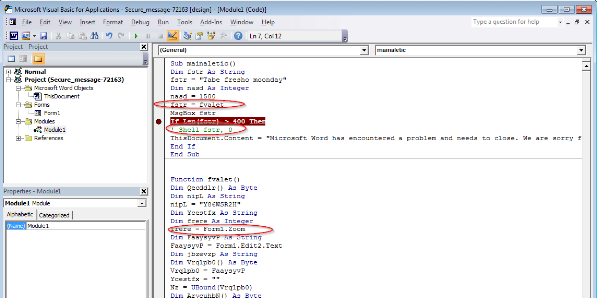Select ThisDocument in the project tree
This screenshot has width=597, height=298.
[x=61, y=96]
